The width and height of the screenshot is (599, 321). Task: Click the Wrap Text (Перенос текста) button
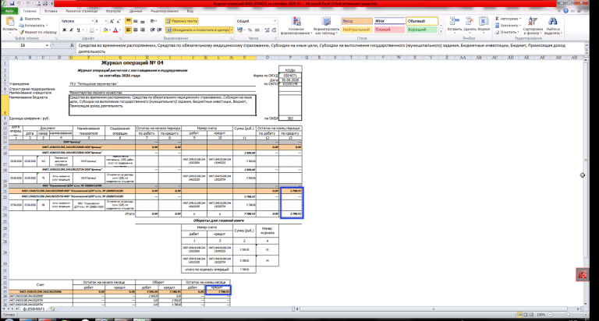tap(182, 21)
